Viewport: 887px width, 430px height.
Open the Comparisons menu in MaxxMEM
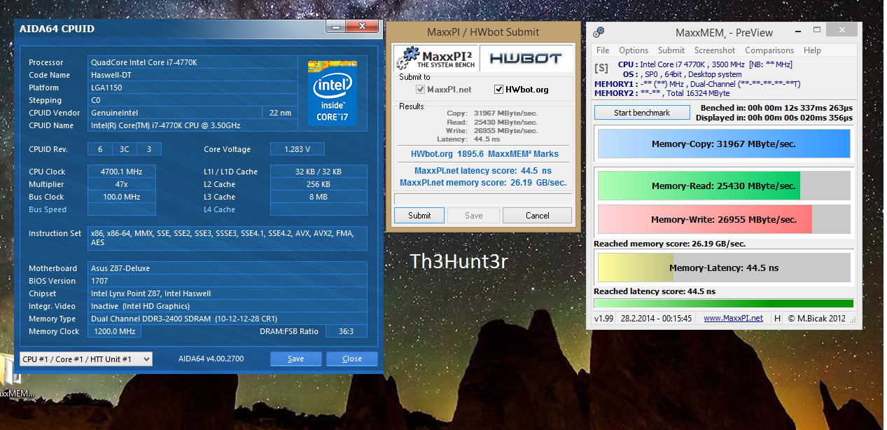(769, 50)
